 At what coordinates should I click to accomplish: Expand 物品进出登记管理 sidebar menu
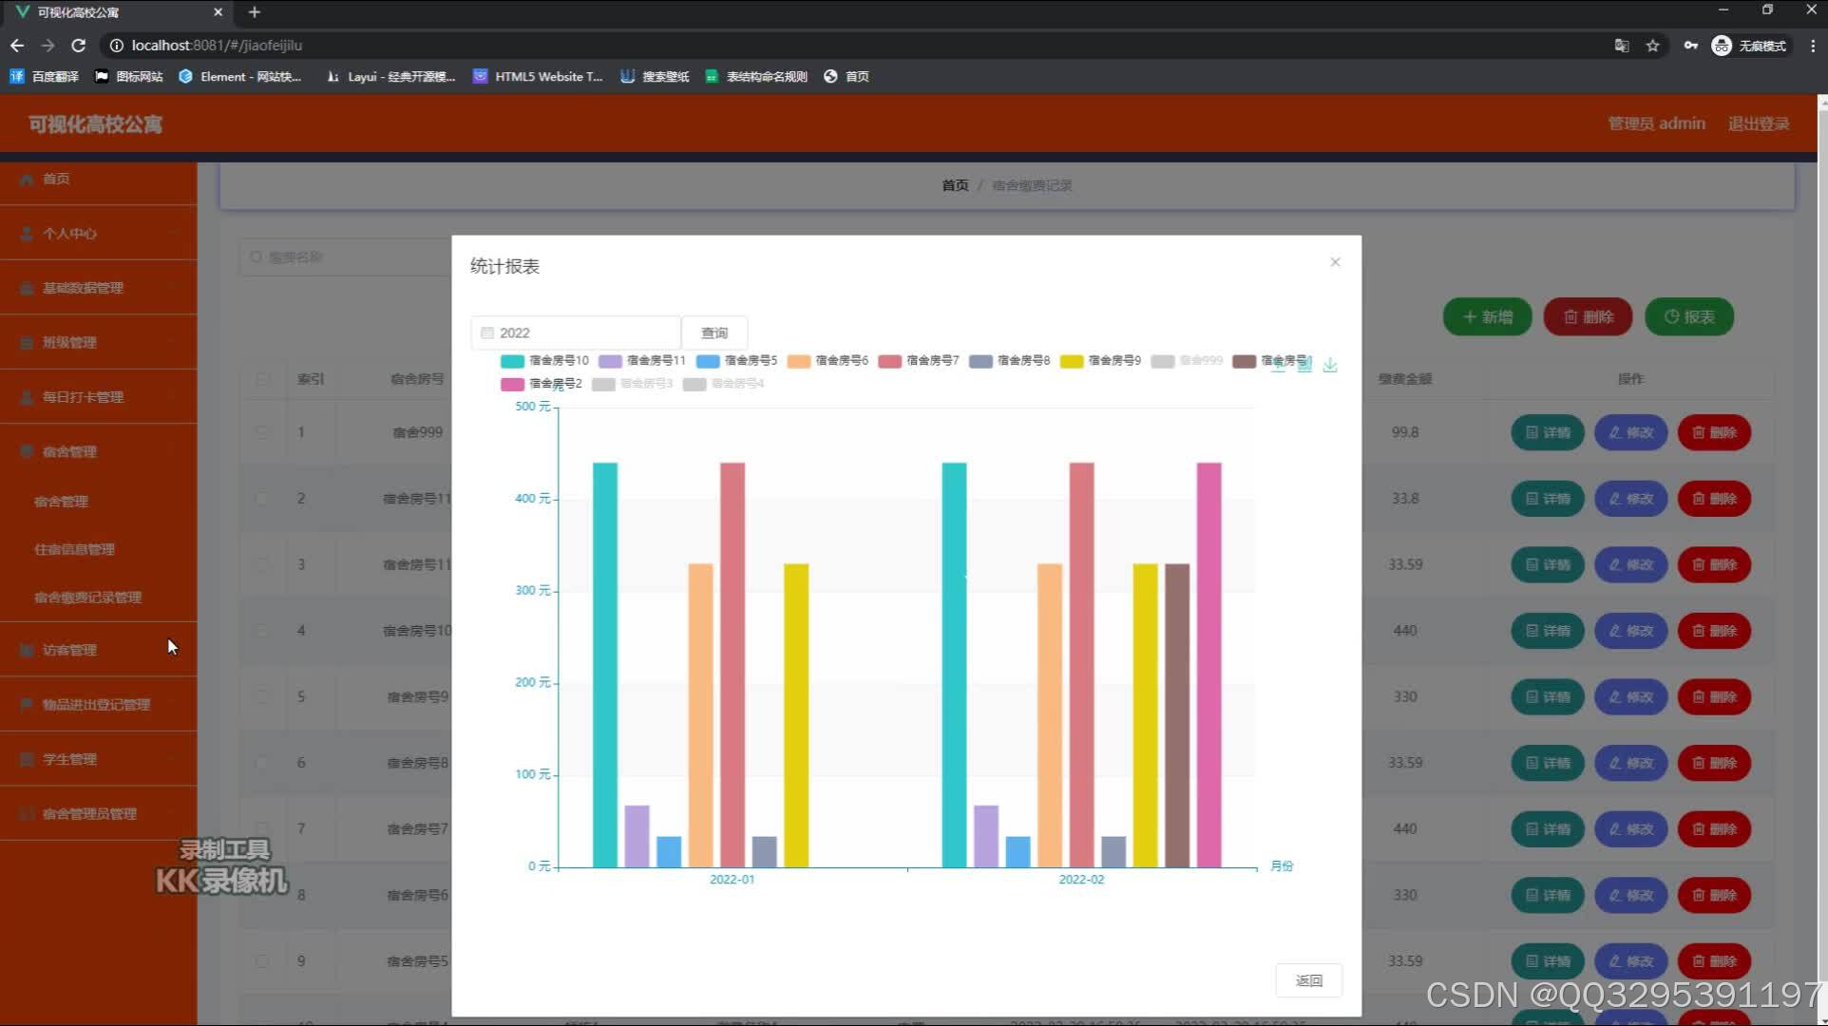click(99, 705)
